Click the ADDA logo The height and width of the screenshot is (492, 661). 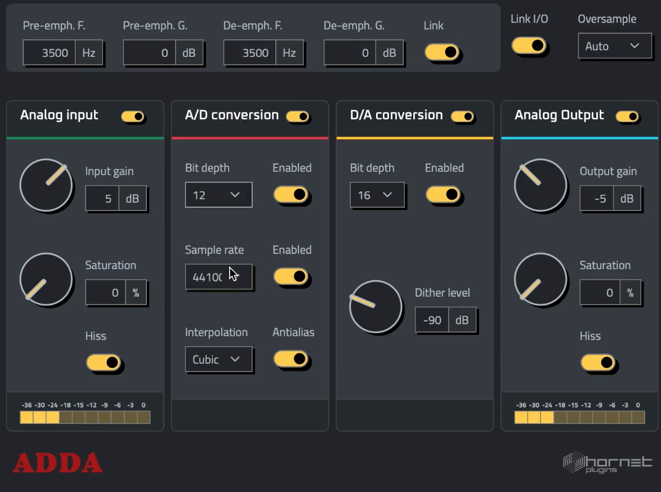click(58, 463)
